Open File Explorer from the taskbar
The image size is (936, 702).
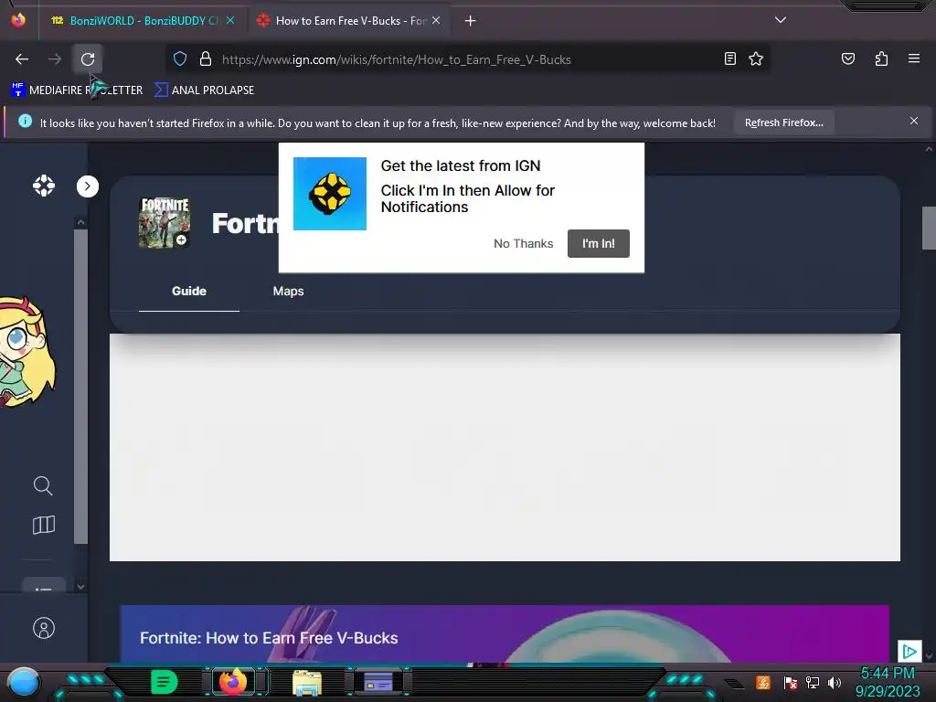point(307,682)
